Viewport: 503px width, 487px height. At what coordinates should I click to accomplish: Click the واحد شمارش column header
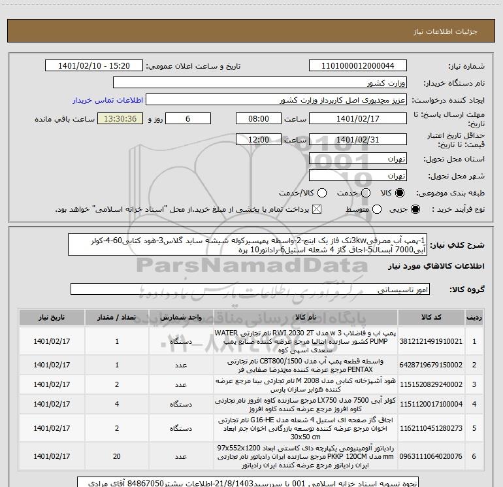[x=181, y=317]
